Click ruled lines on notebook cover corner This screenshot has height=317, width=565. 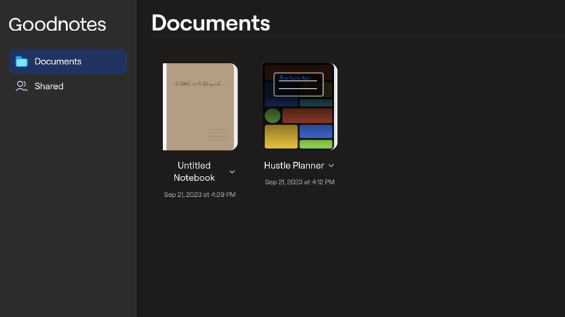click(x=218, y=135)
